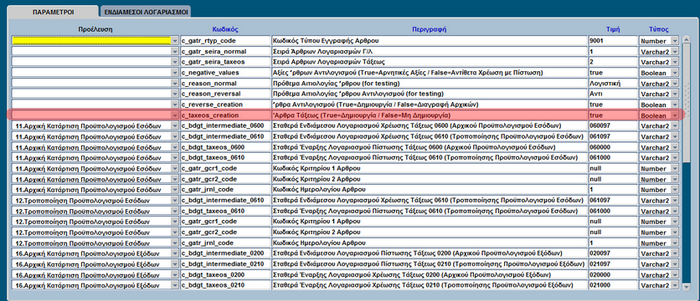Expand Τύπος dropdown for c_negative_values

tap(675, 72)
